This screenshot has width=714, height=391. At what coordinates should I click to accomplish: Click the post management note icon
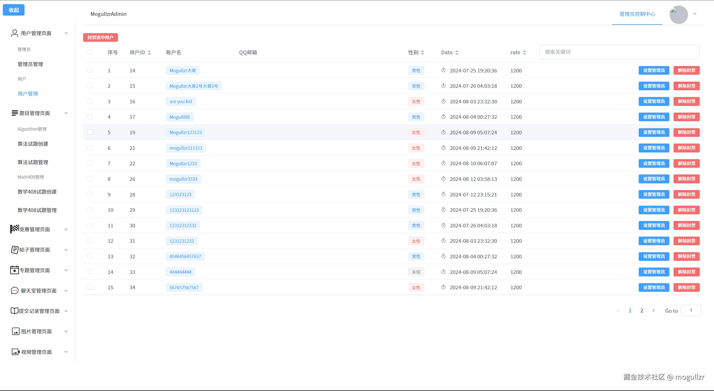(x=15, y=249)
